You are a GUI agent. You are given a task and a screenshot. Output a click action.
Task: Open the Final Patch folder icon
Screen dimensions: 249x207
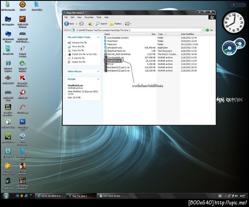105,41
